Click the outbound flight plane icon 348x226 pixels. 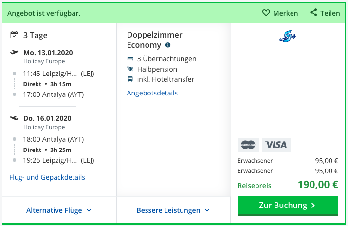pyautogui.click(x=15, y=53)
